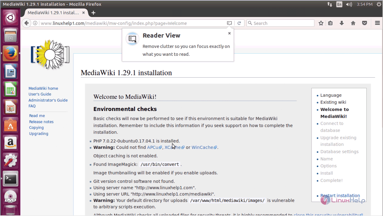Open Copying link in sidebar
This screenshot has width=383, height=216.
coord(36,127)
